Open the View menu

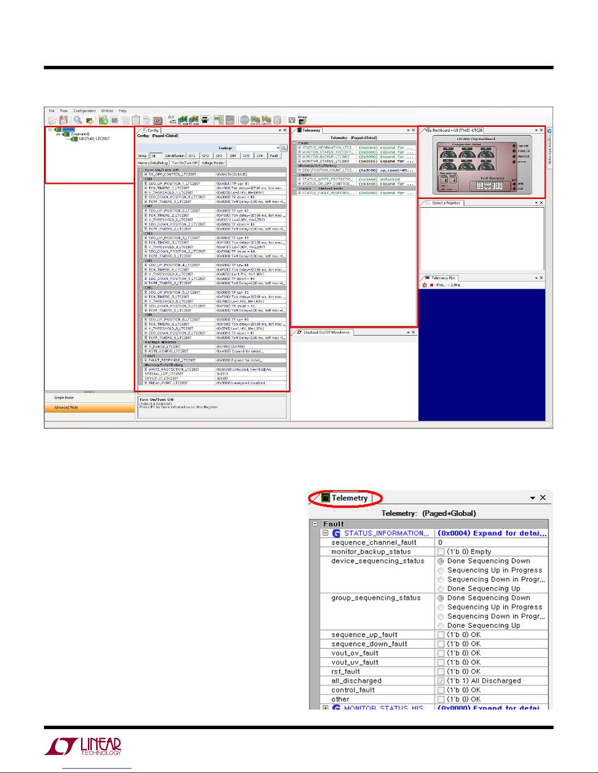click(x=64, y=111)
